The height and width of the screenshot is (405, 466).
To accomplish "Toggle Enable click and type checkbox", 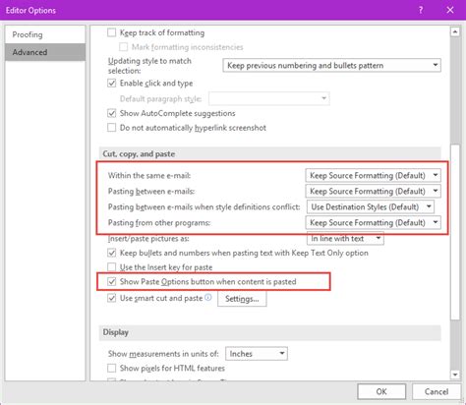I will pyautogui.click(x=112, y=83).
